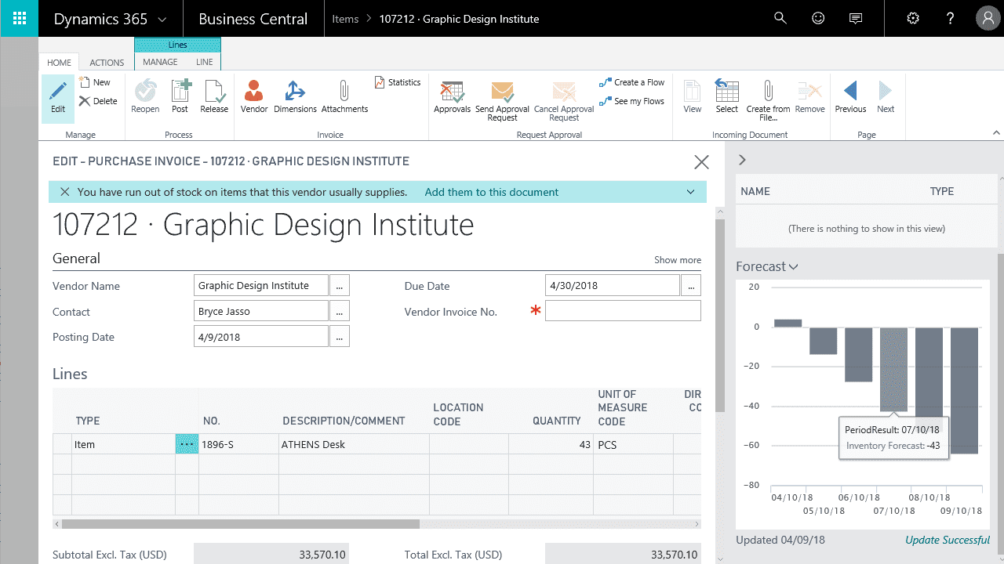The image size is (1004, 564).
Task: Open the app launcher waffle icon
Action: (x=19, y=18)
